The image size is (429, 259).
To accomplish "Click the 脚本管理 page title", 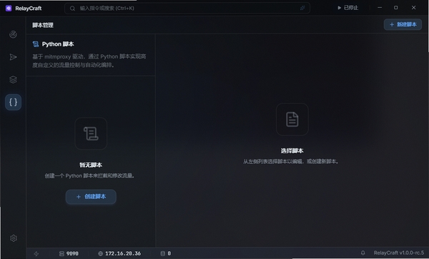I will pyautogui.click(x=43, y=25).
